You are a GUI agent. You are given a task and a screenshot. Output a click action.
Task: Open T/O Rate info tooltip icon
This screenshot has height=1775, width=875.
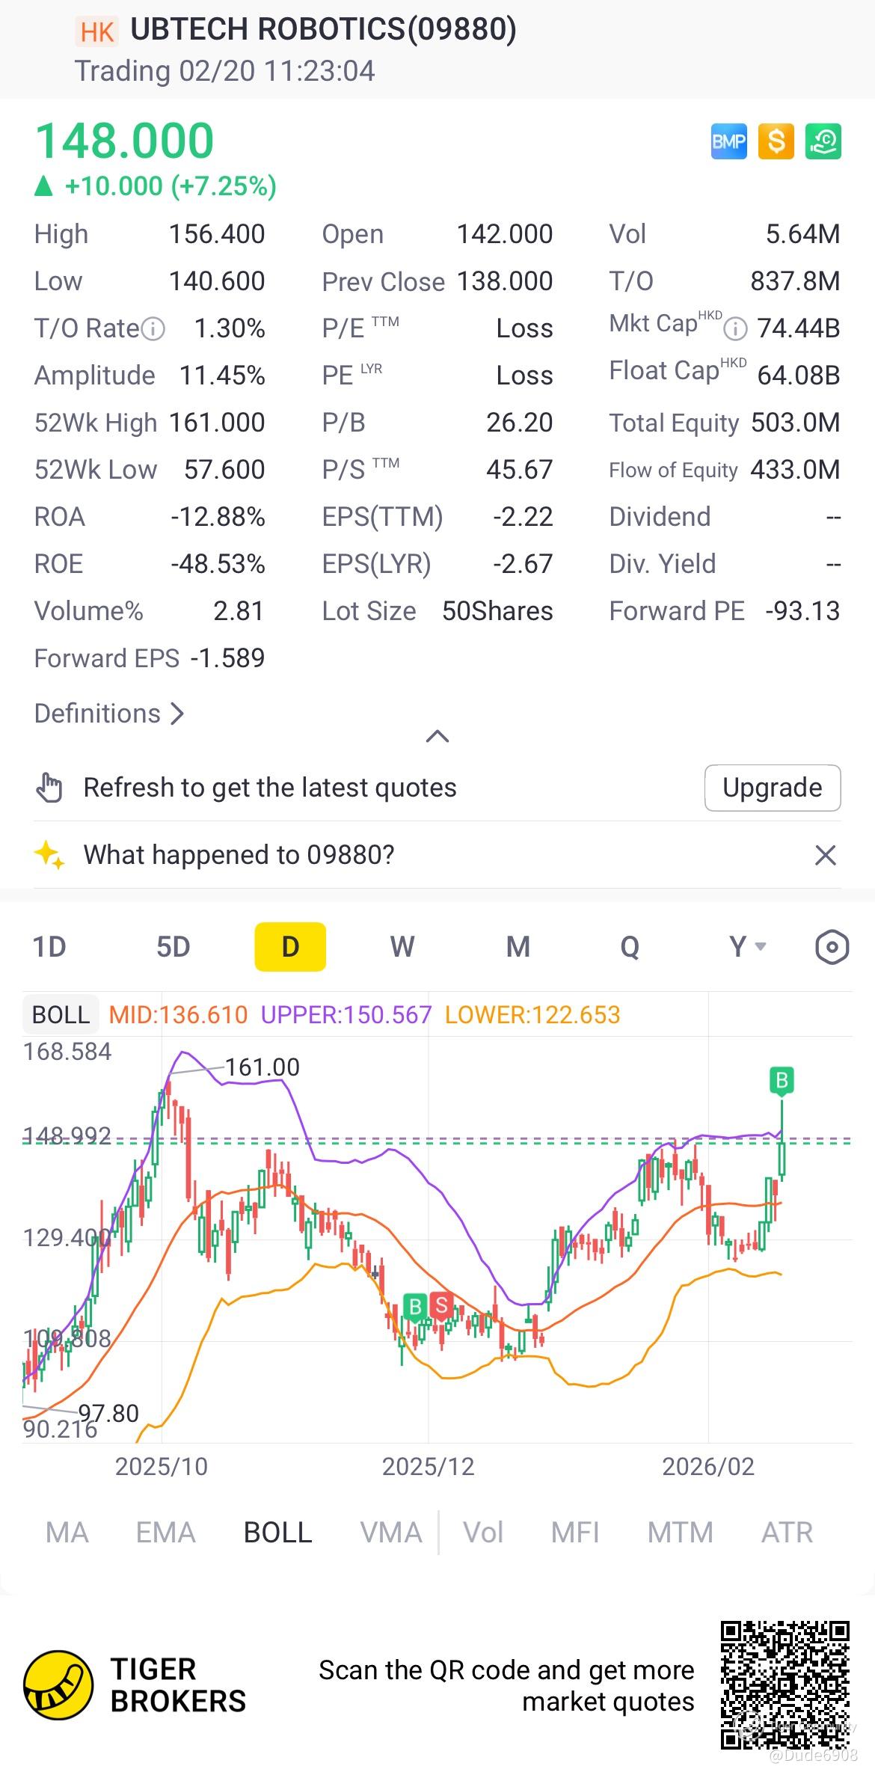click(153, 328)
